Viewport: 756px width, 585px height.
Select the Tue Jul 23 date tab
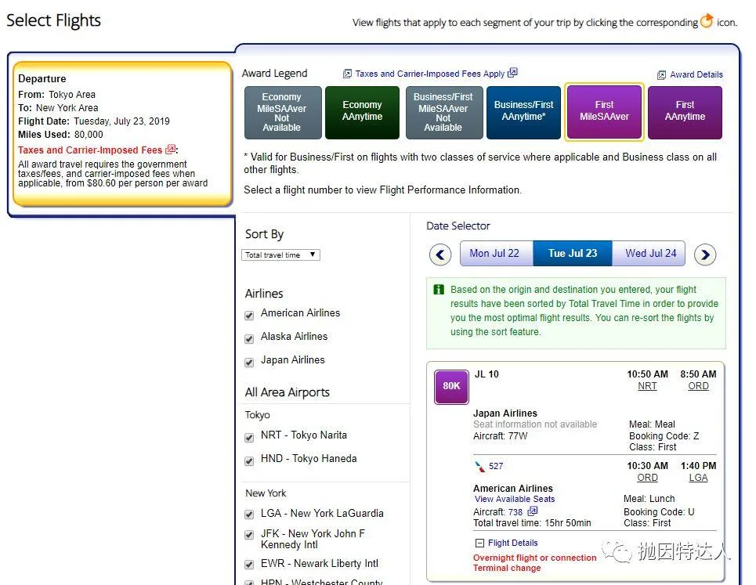pyautogui.click(x=573, y=254)
